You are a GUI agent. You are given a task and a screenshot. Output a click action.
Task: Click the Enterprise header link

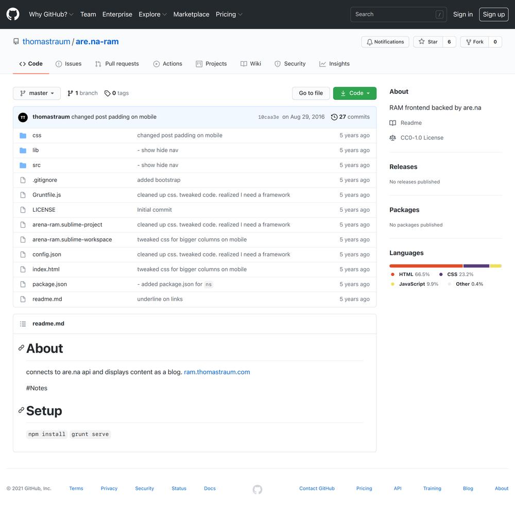(x=117, y=14)
